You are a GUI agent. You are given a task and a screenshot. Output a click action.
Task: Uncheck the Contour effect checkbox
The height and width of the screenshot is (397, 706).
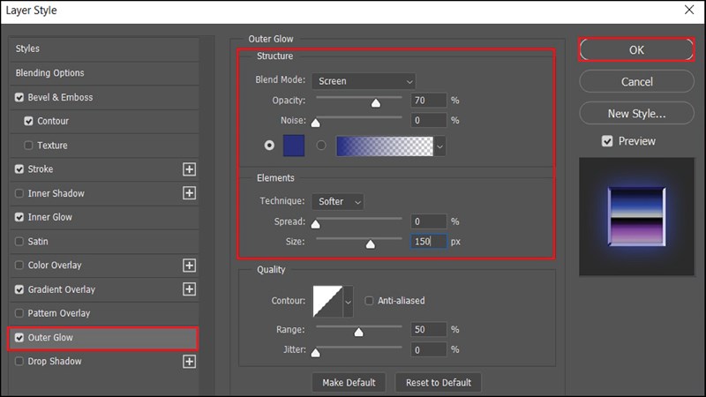click(29, 121)
